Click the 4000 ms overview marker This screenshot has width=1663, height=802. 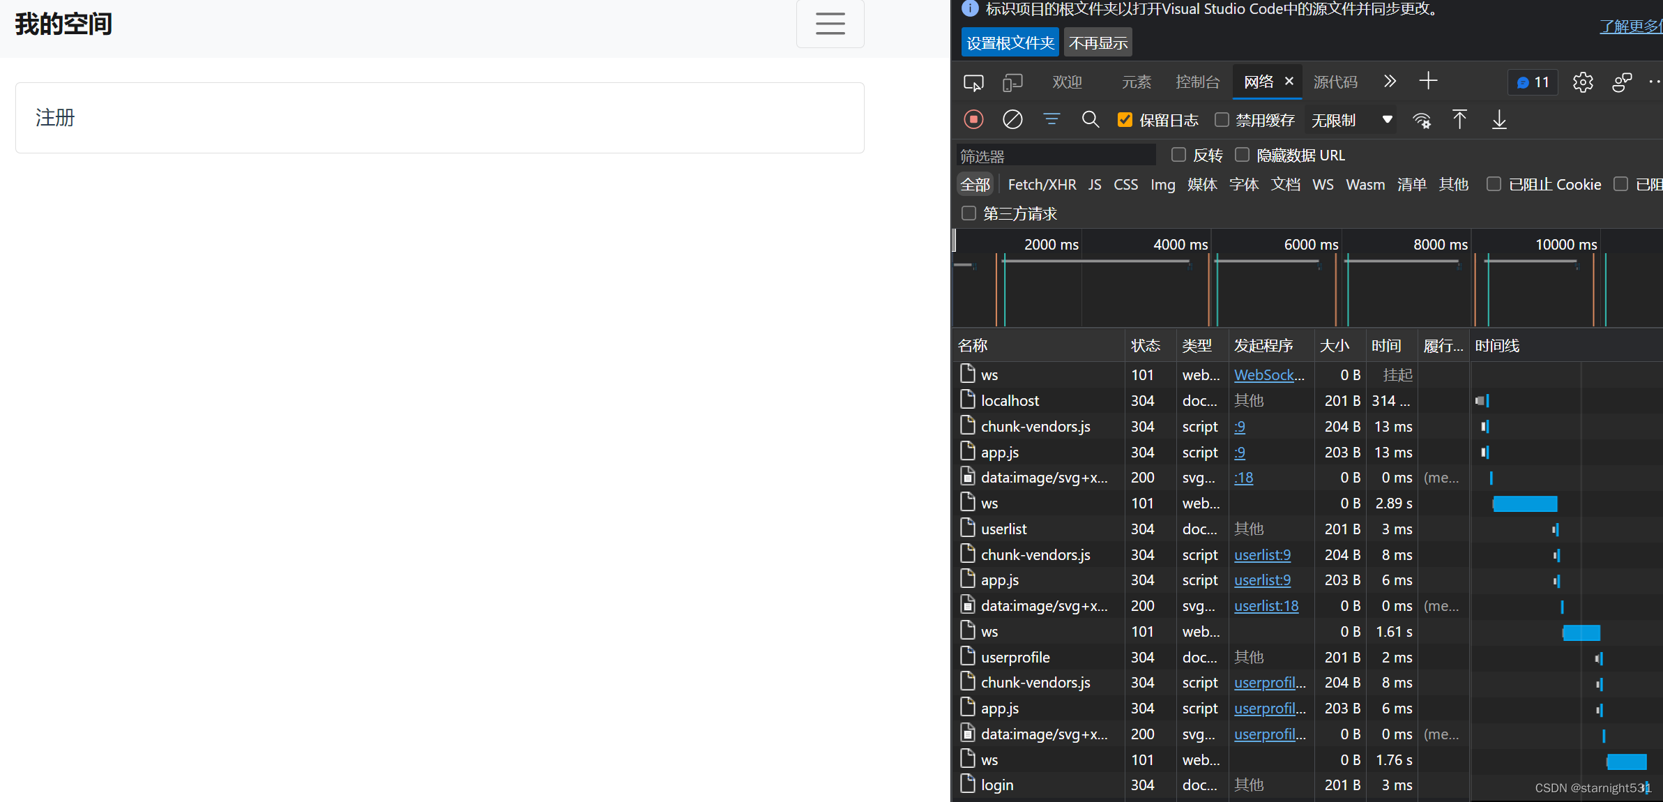tap(1180, 244)
